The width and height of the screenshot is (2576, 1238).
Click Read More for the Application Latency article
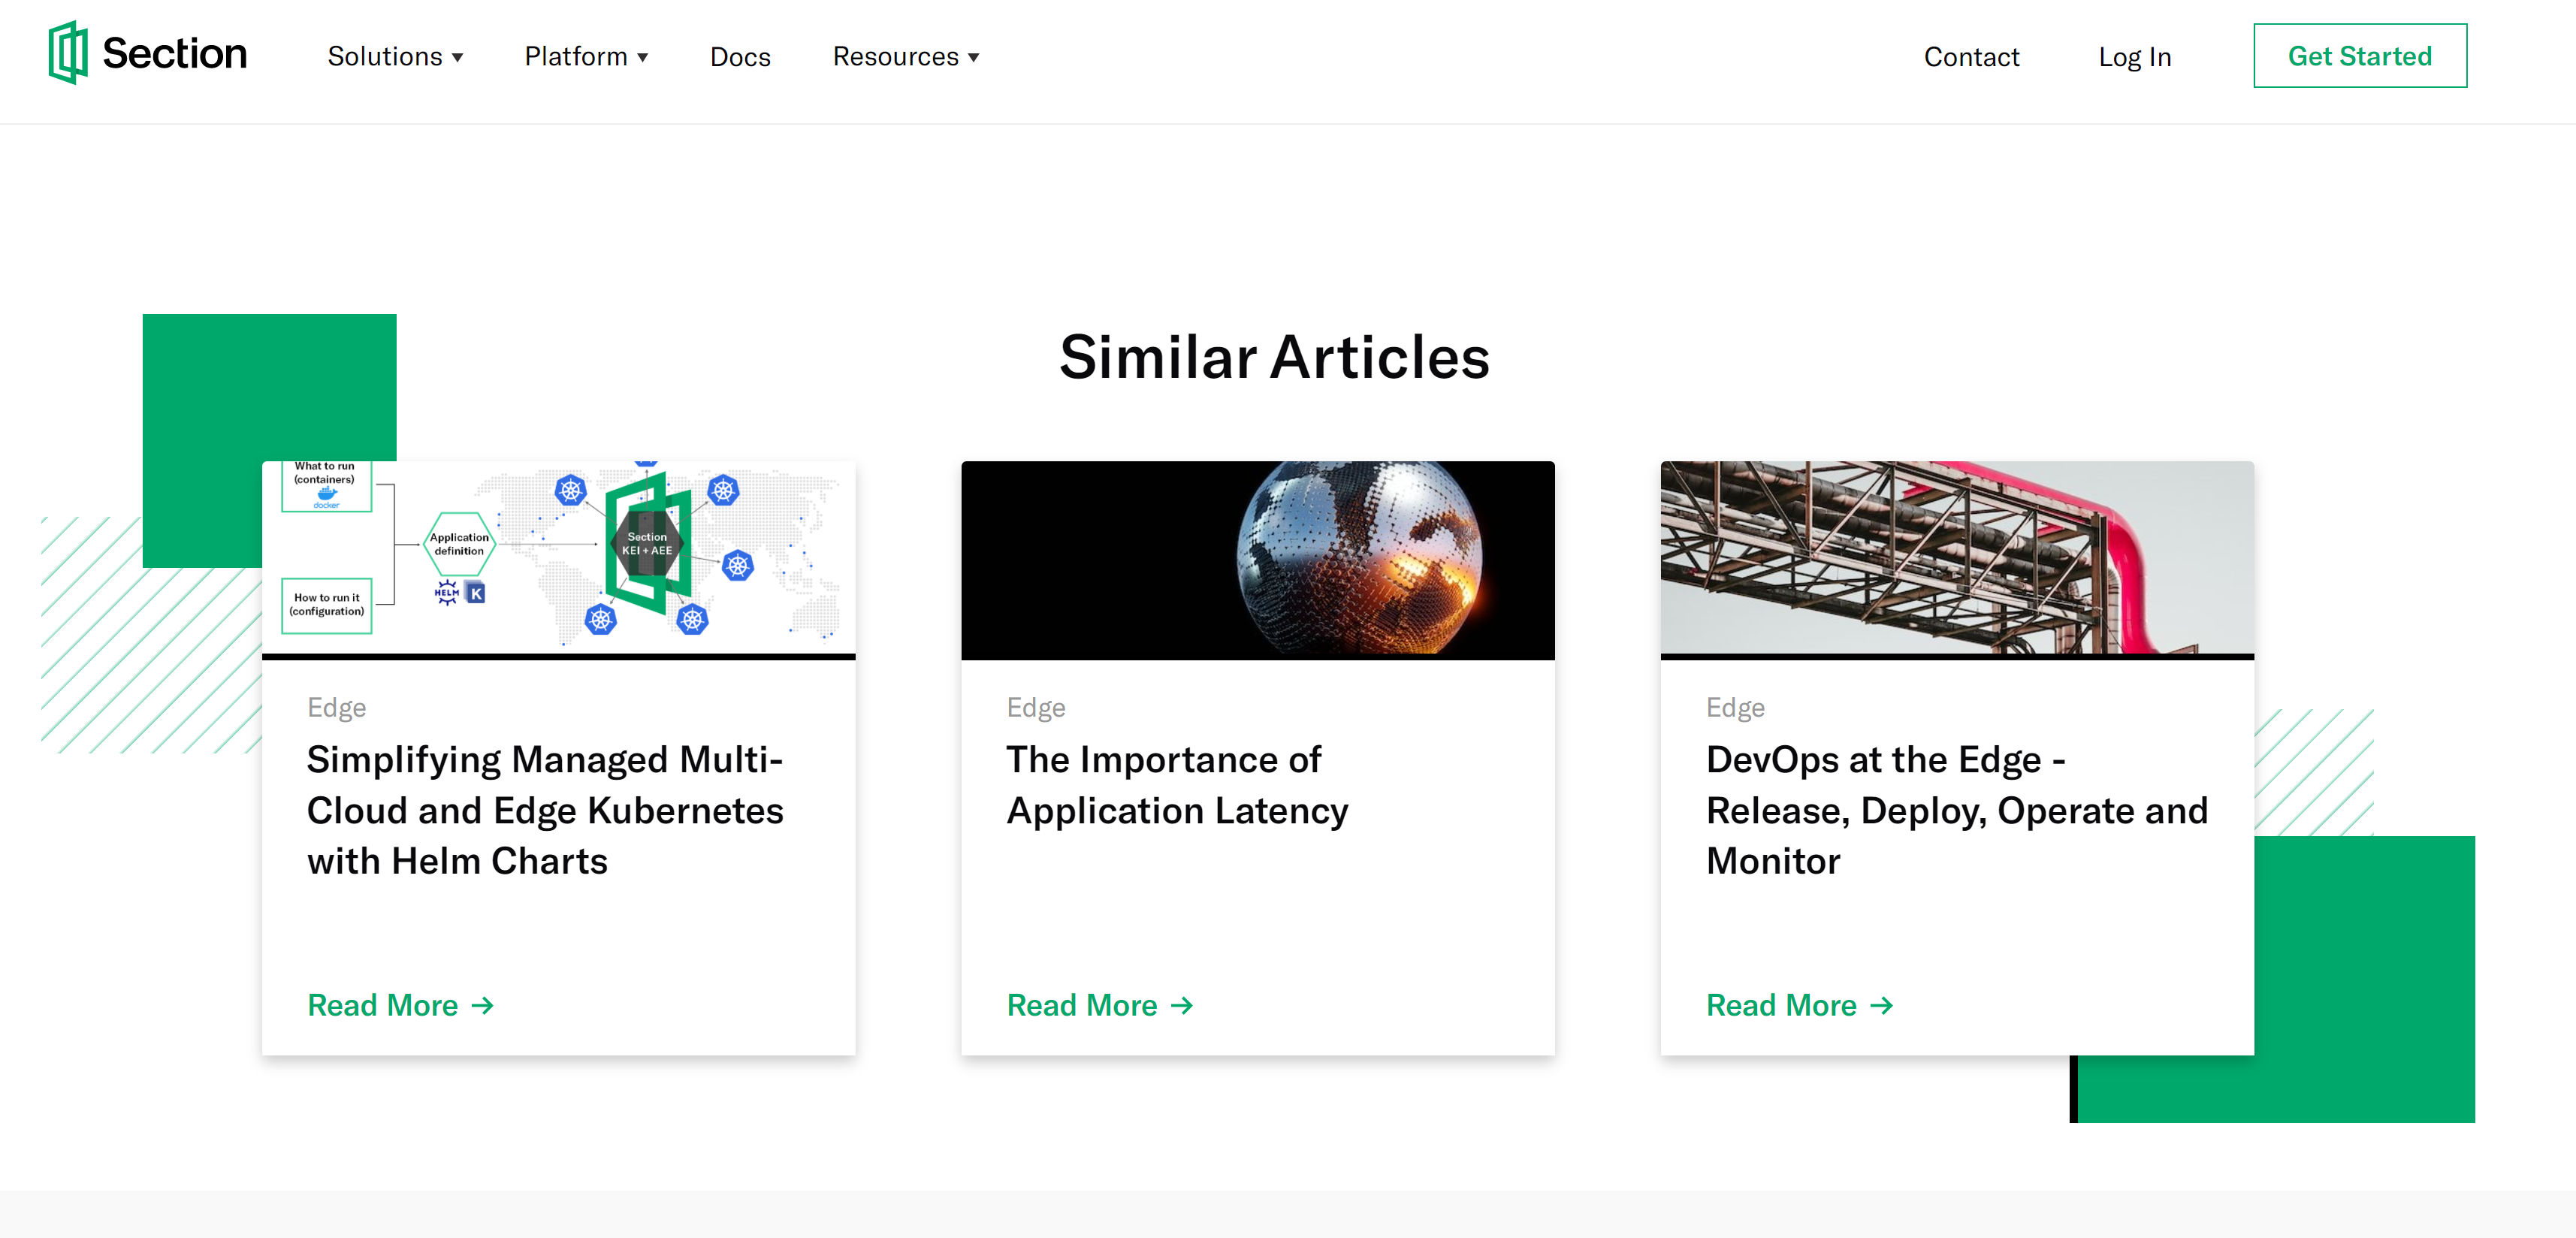pyautogui.click(x=1083, y=1005)
